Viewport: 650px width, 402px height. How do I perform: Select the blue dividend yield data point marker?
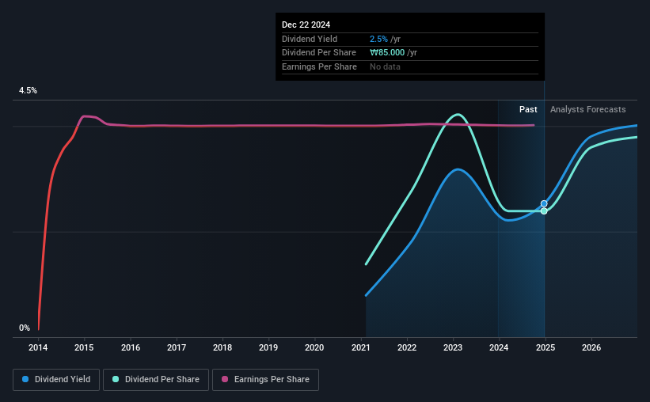544,203
